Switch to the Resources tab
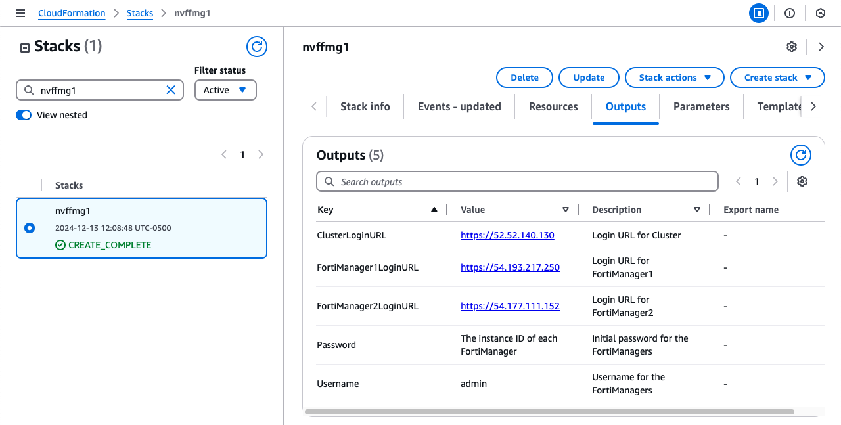The width and height of the screenshot is (841, 425). pos(553,106)
